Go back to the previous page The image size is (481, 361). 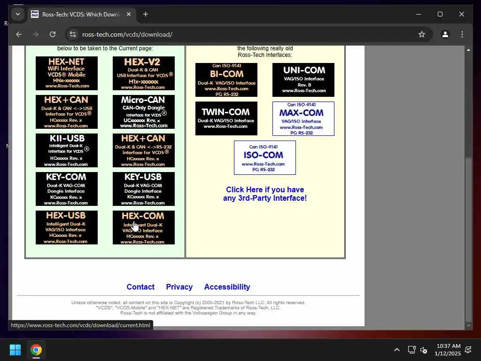pos(19,34)
